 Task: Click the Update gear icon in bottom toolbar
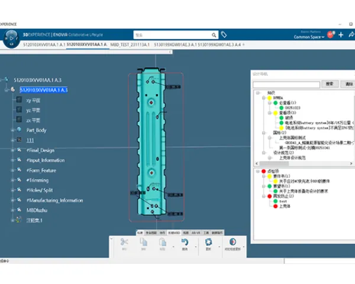pyautogui.click(x=208, y=242)
